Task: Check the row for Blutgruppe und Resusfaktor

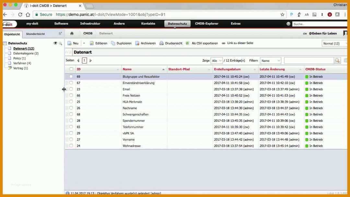Action: pyautogui.click(x=71, y=76)
